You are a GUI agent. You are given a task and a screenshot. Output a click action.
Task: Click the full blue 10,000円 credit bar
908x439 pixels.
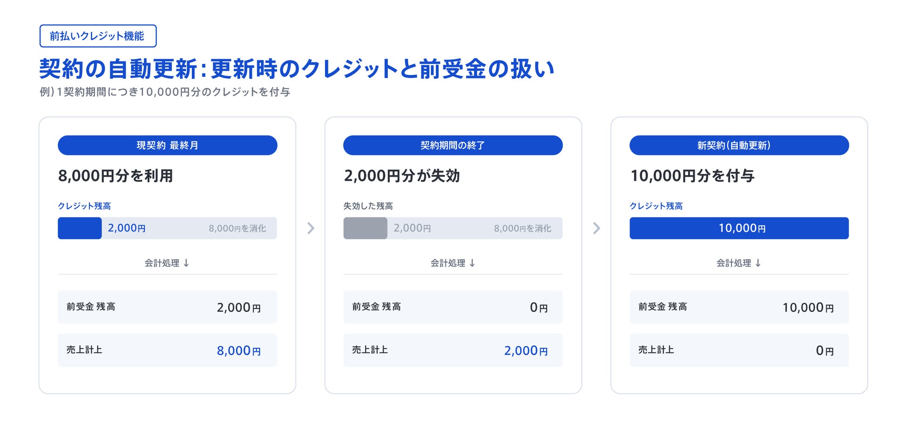click(x=739, y=228)
